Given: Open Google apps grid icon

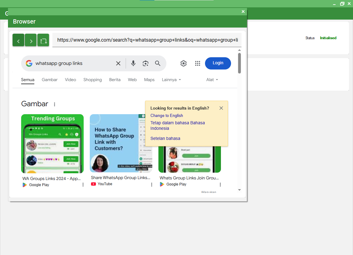Looking at the screenshot, I should 197,63.
